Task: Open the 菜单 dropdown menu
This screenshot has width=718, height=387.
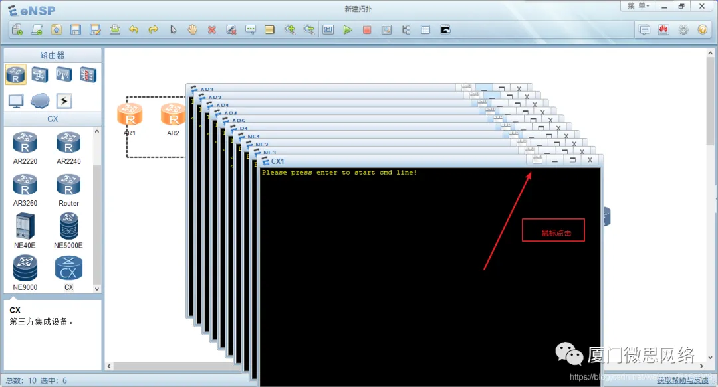Action: point(638,6)
